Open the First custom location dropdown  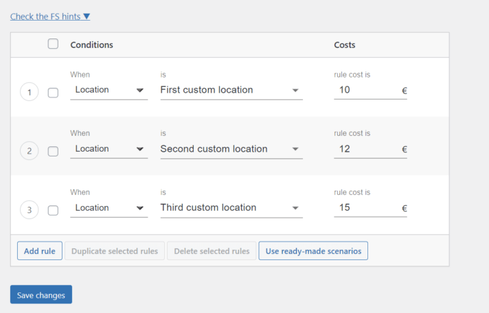(x=231, y=90)
